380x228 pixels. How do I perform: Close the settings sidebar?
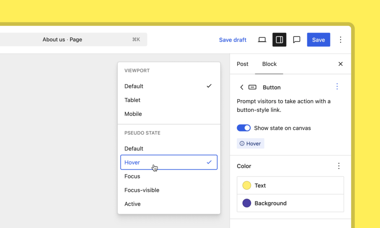click(x=341, y=64)
